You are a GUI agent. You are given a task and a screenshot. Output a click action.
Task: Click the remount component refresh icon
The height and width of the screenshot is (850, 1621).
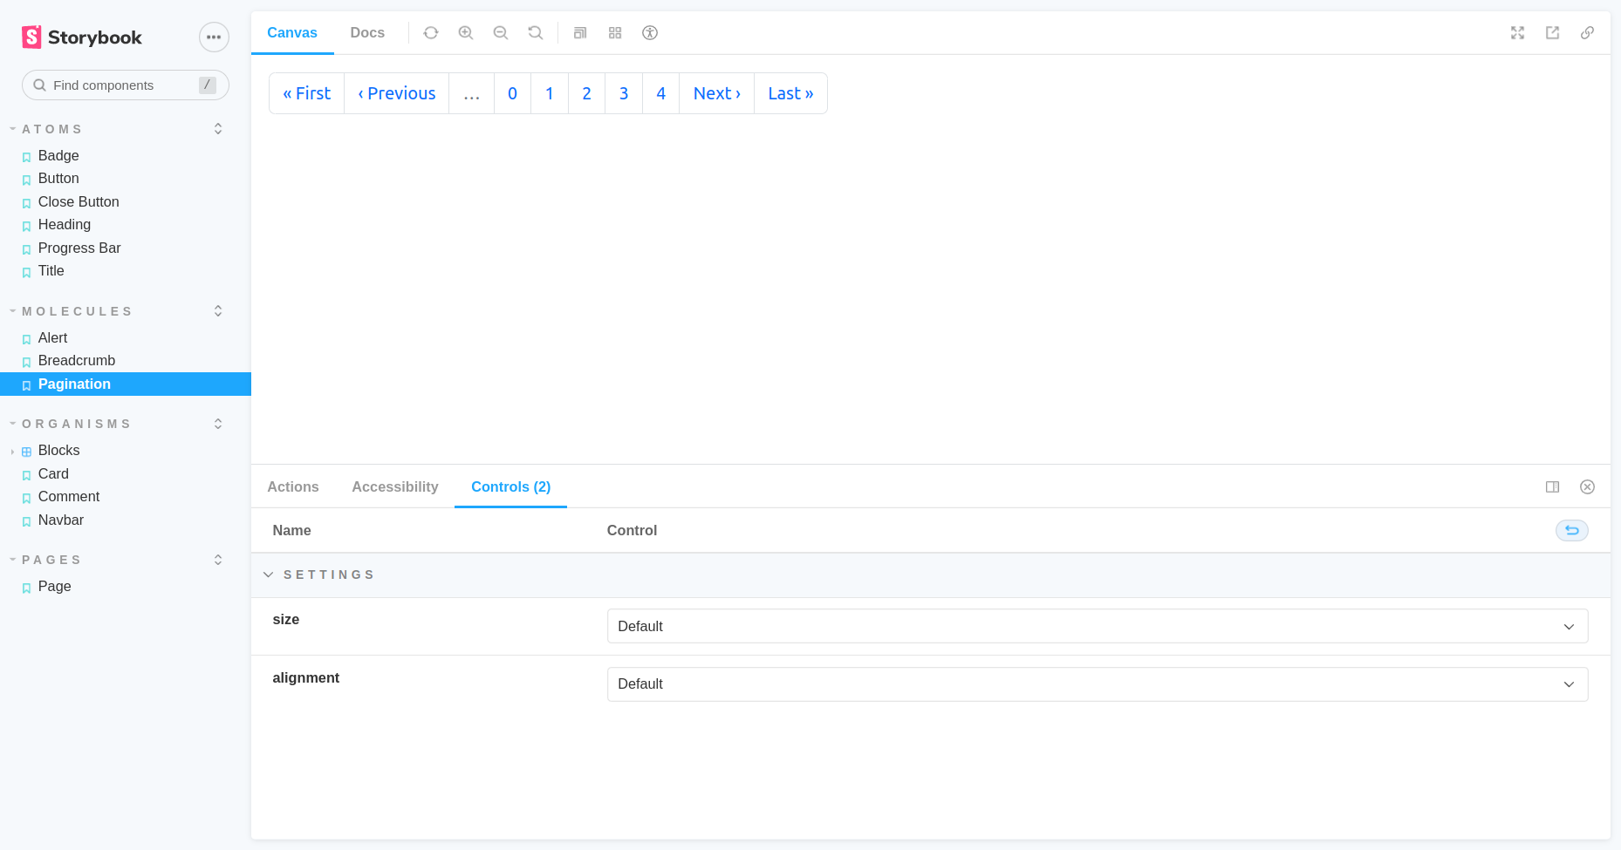(x=431, y=33)
